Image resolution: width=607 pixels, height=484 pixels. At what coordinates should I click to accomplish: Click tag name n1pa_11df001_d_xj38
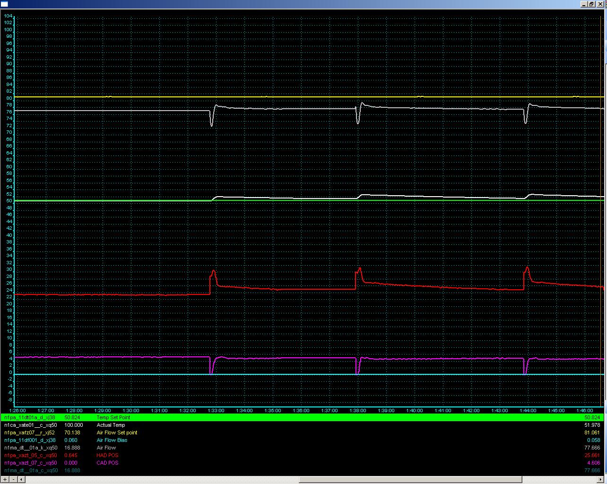[30, 440]
